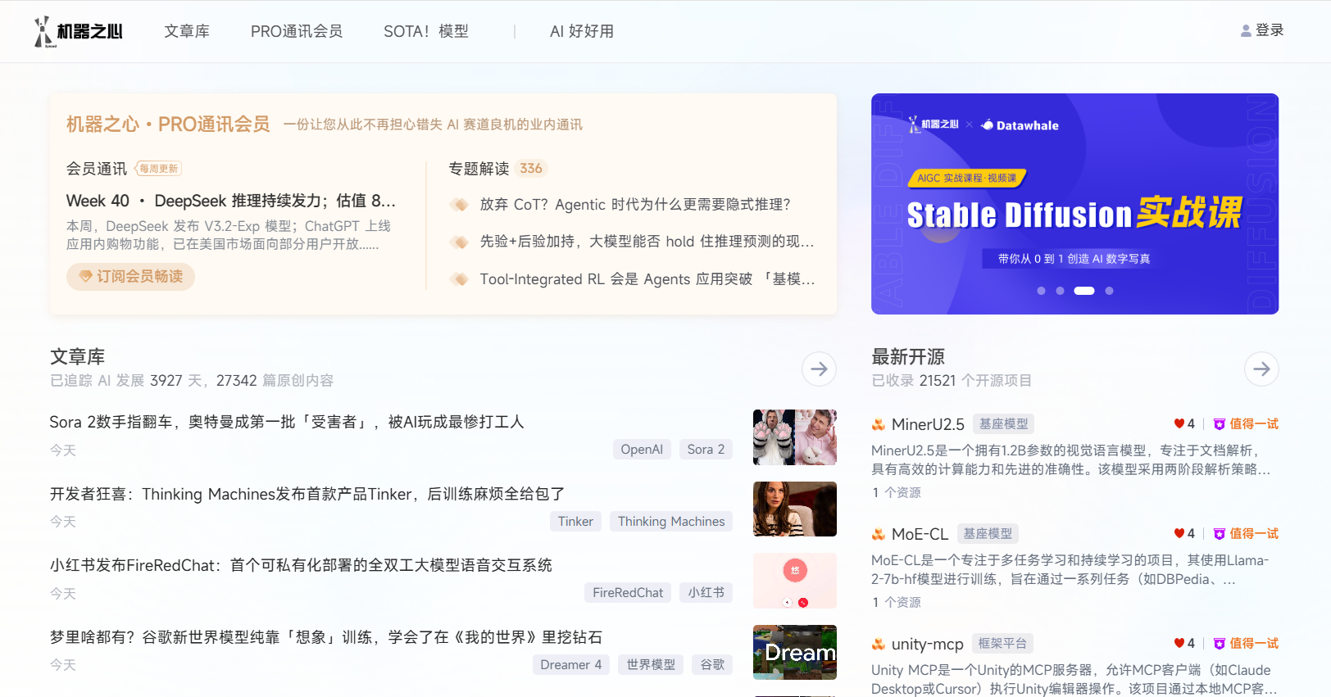Open the PRO通讯会员 nav menu
The width and height of the screenshot is (1331, 697).
(x=296, y=31)
